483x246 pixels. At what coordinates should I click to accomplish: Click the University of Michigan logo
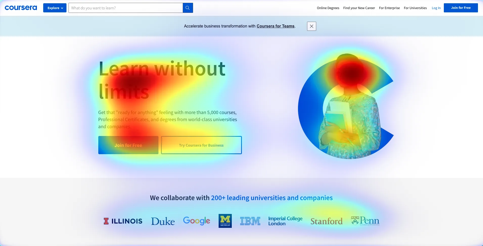pyautogui.click(x=225, y=221)
